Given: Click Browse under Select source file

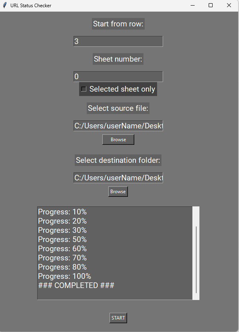Looking at the screenshot, I should pos(118,139).
